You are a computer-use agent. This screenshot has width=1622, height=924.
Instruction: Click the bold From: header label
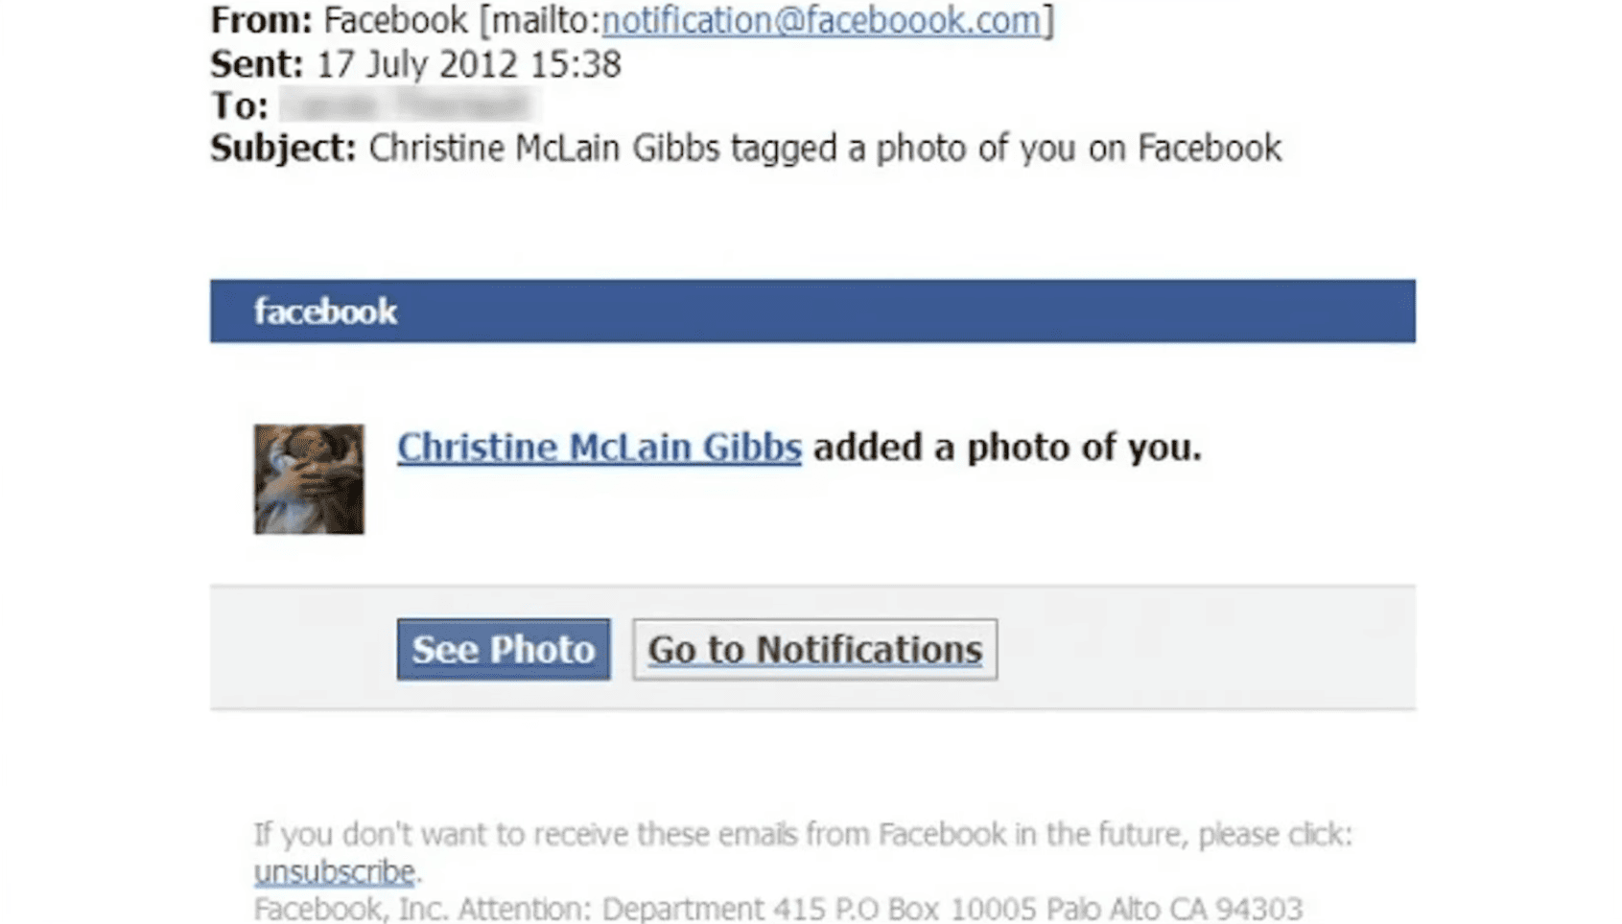262,20
